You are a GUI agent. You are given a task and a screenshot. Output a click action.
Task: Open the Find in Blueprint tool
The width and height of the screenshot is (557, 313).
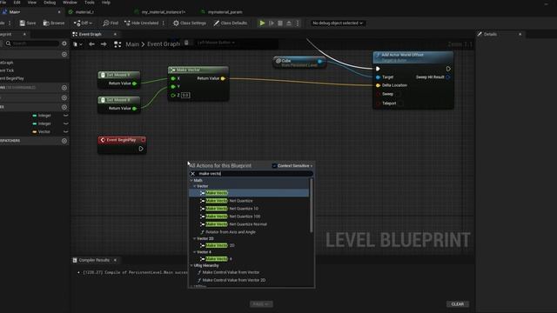pyautogui.click(x=111, y=23)
